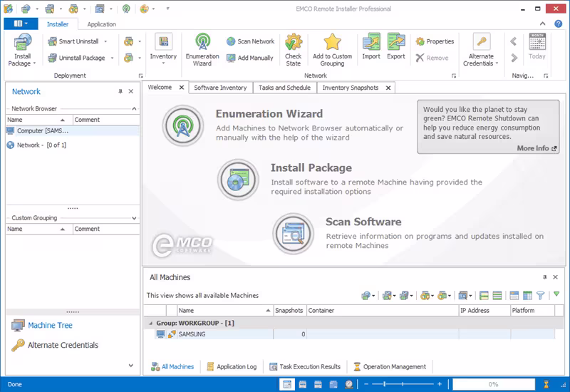Open help via the blue question mark

click(558, 24)
